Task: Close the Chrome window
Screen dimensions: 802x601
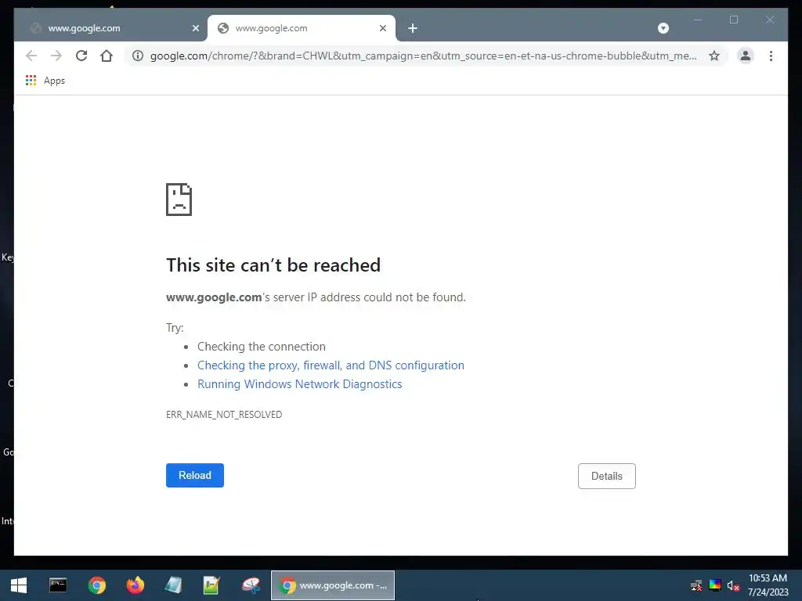Action: [770, 20]
